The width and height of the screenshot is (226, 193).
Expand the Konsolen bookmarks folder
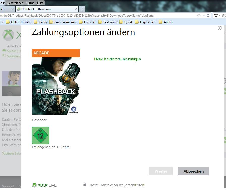click(88, 22)
